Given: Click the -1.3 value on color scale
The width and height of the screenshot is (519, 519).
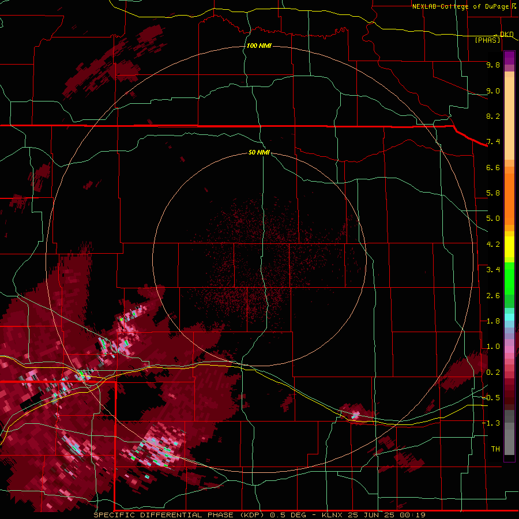Looking at the screenshot, I should pyautogui.click(x=491, y=423).
